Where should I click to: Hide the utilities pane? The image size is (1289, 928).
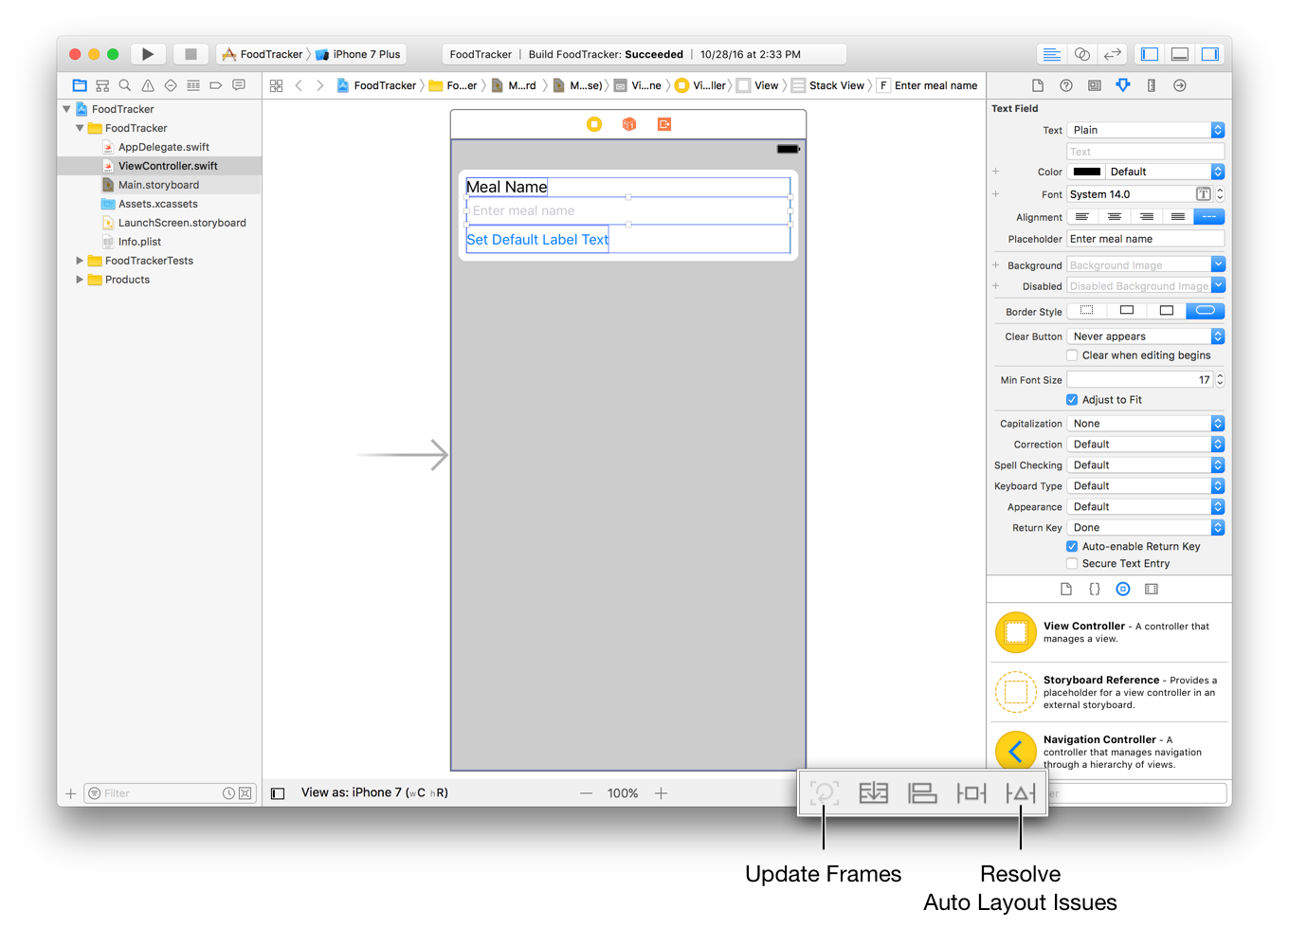click(1210, 54)
